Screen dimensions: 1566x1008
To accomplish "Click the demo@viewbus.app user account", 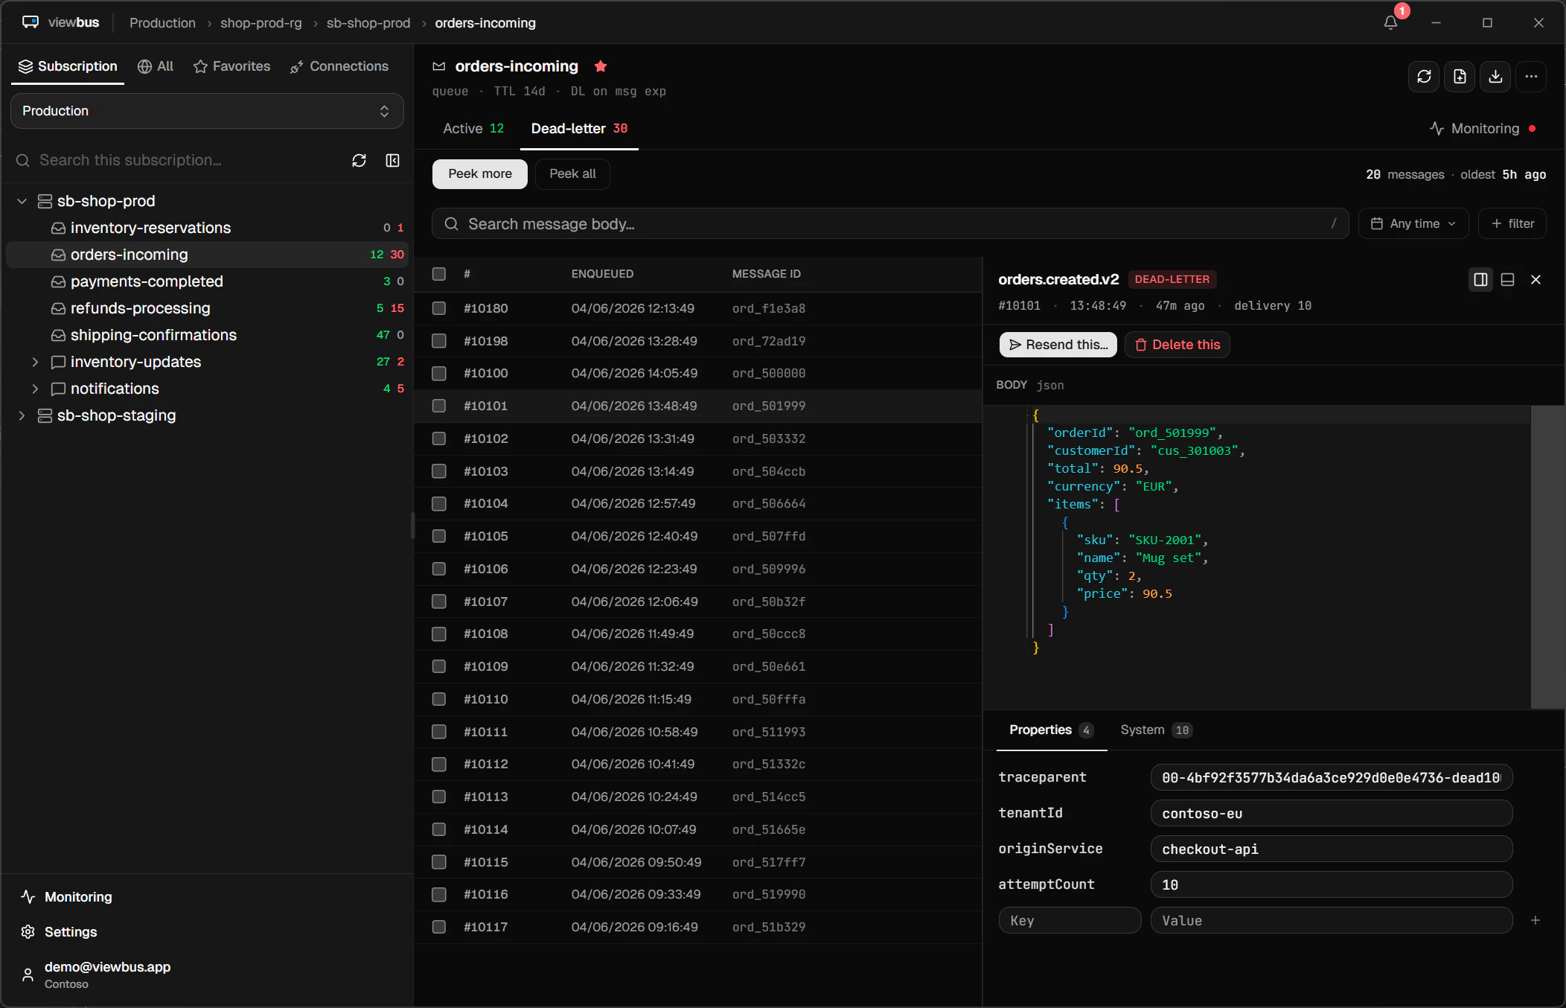I will [x=97, y=974].
